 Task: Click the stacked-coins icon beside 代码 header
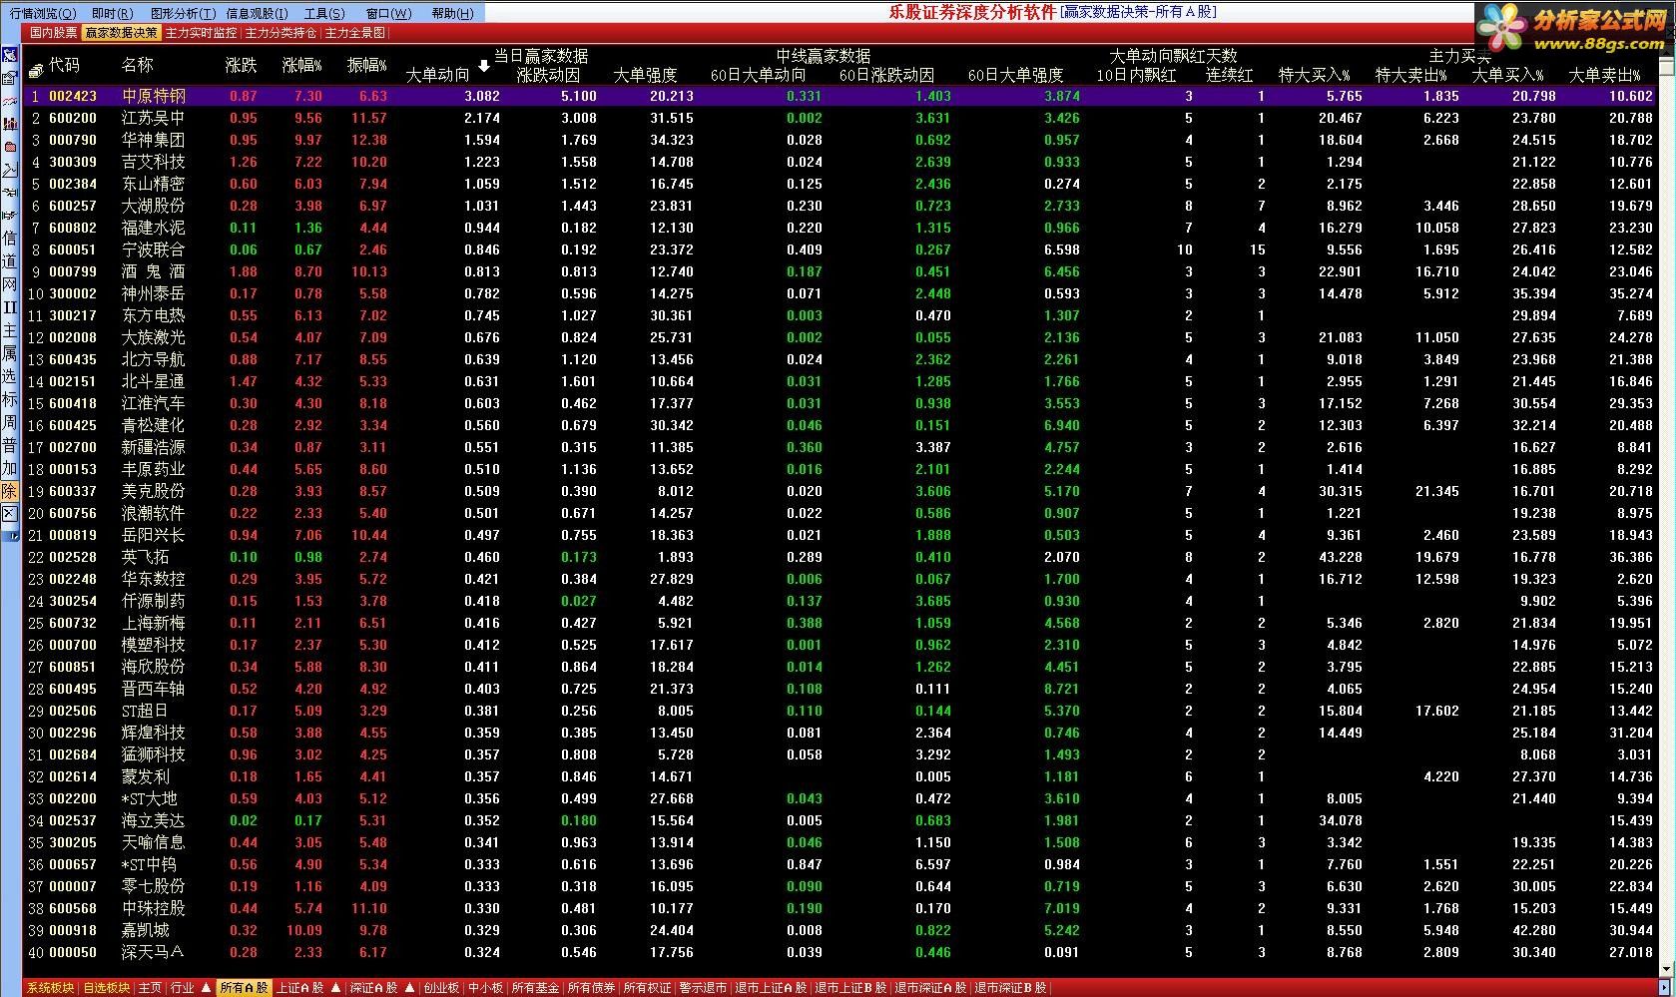point(36,70)
